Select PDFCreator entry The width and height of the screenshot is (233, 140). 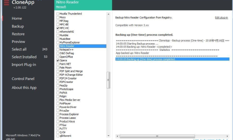pos(66,82)
